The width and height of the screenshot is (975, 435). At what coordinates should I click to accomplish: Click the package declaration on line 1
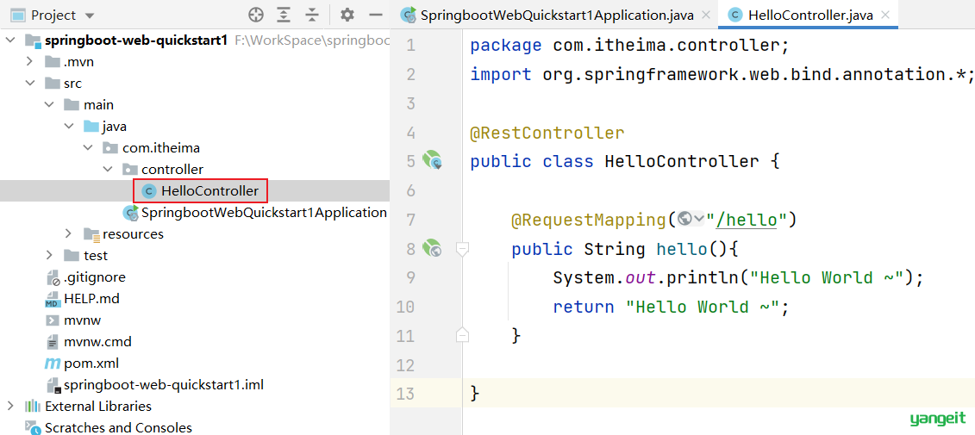[630, 46]
